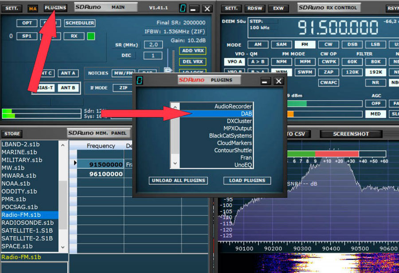Select the 192K filter
Viewport: 399px width, 273px height.
[376, 72]
